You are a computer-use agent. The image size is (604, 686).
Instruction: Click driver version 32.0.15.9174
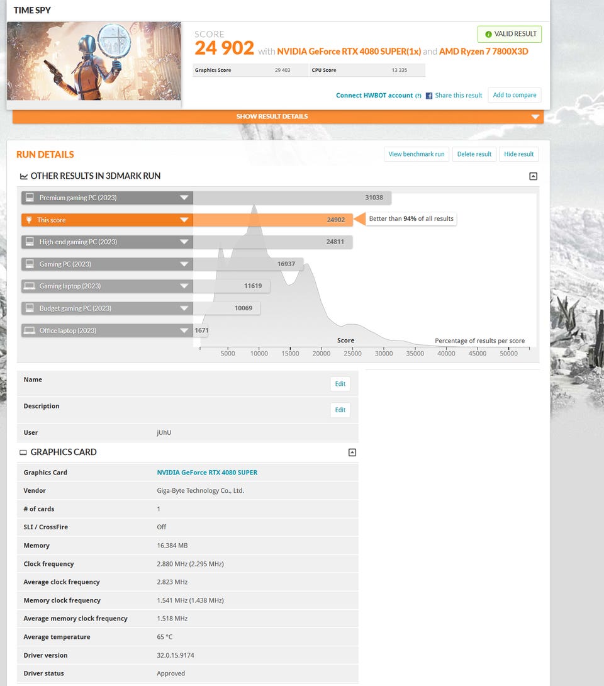[x=176, y=655]
